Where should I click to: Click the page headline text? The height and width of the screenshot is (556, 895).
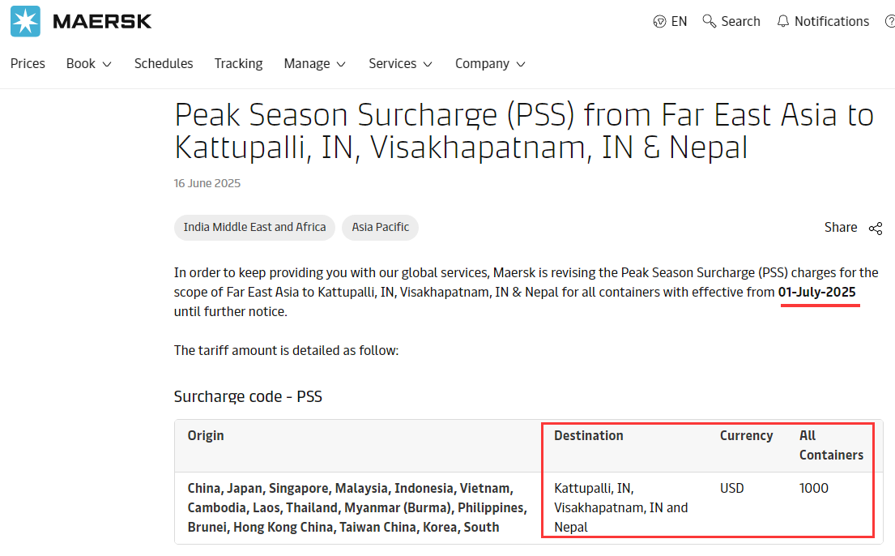(x=524, y=131)
